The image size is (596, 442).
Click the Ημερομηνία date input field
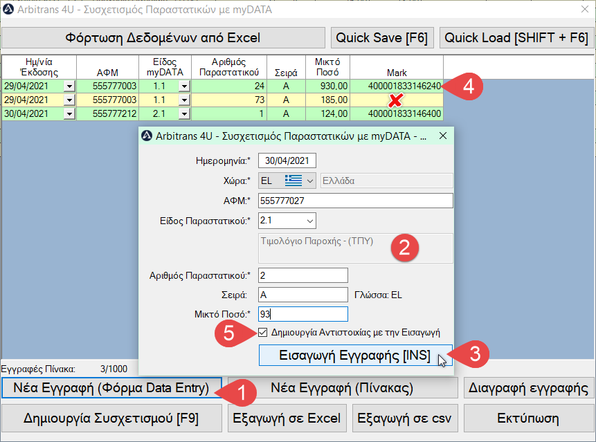click(x=287, y=160)
